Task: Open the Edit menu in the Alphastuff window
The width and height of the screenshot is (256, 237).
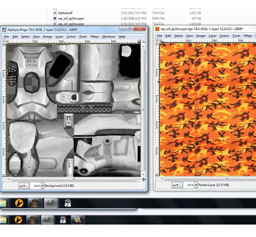Action: pyautogui.click(x=15, y=36)
